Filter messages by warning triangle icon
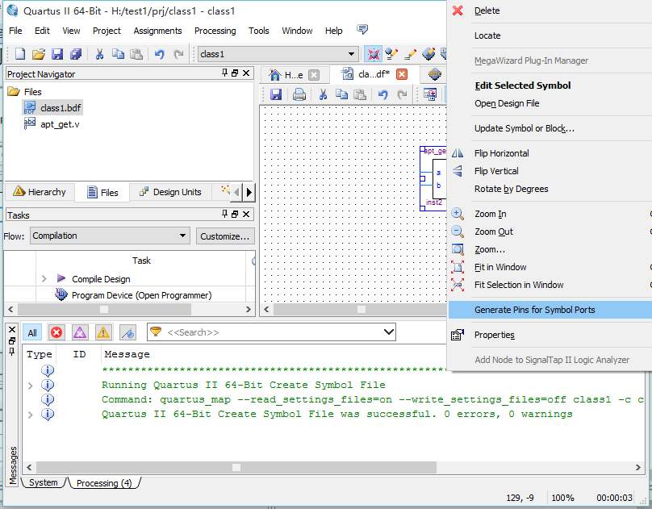This screenshot has width=652, height=509. click(103, 332)
